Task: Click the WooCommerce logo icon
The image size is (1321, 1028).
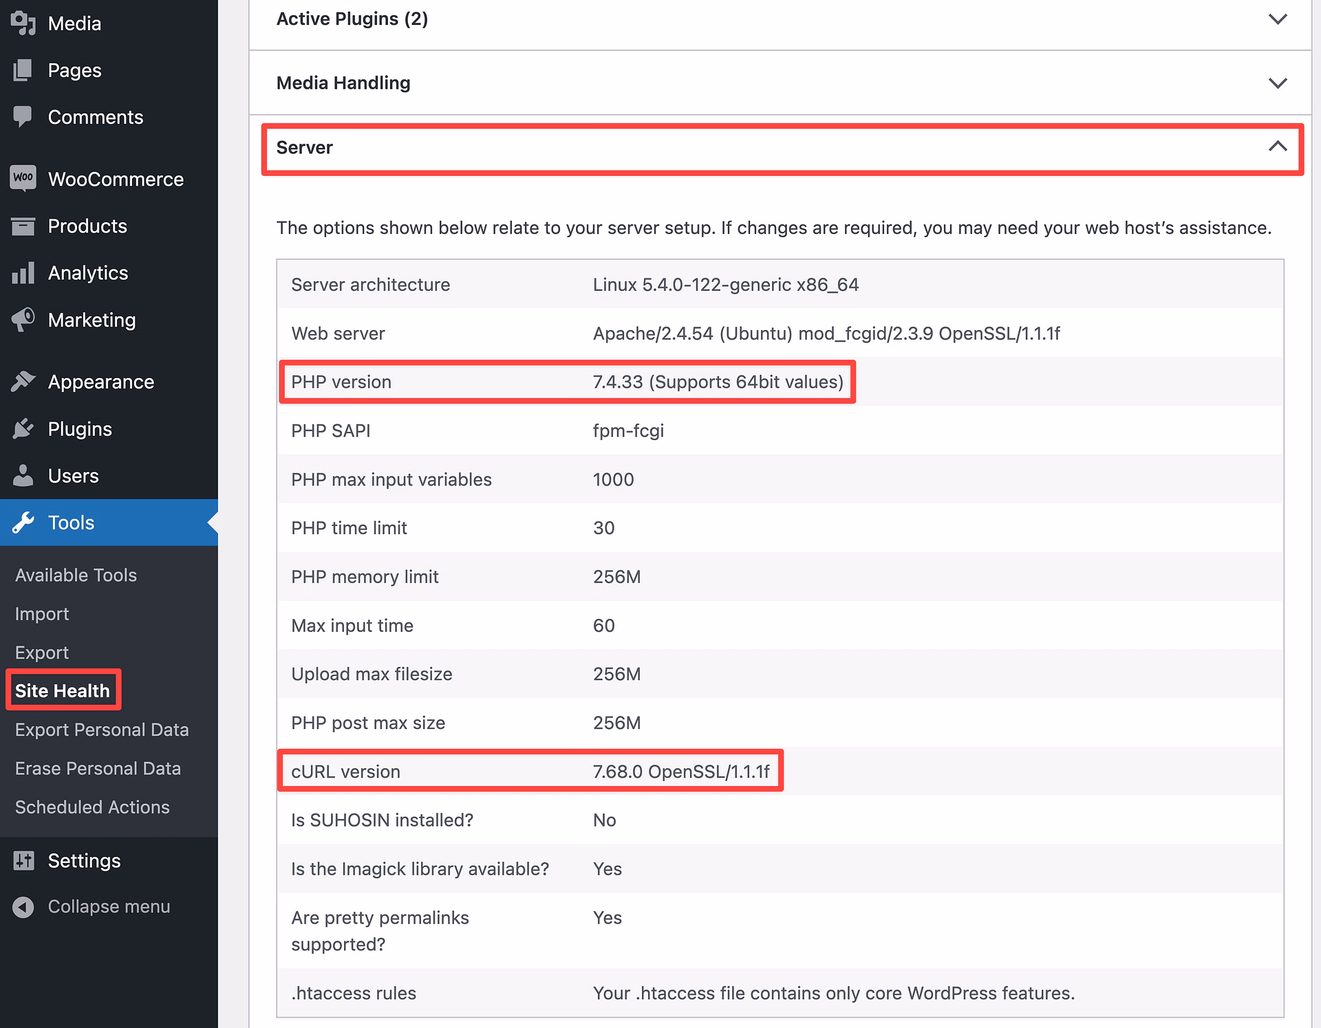Action: tap(23, 178)
